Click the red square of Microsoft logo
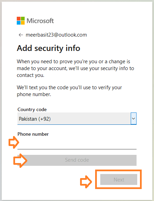This screenshot has height=201, width=154. 18,18
